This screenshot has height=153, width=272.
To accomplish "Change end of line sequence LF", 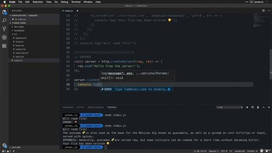I will pos(231,151).
